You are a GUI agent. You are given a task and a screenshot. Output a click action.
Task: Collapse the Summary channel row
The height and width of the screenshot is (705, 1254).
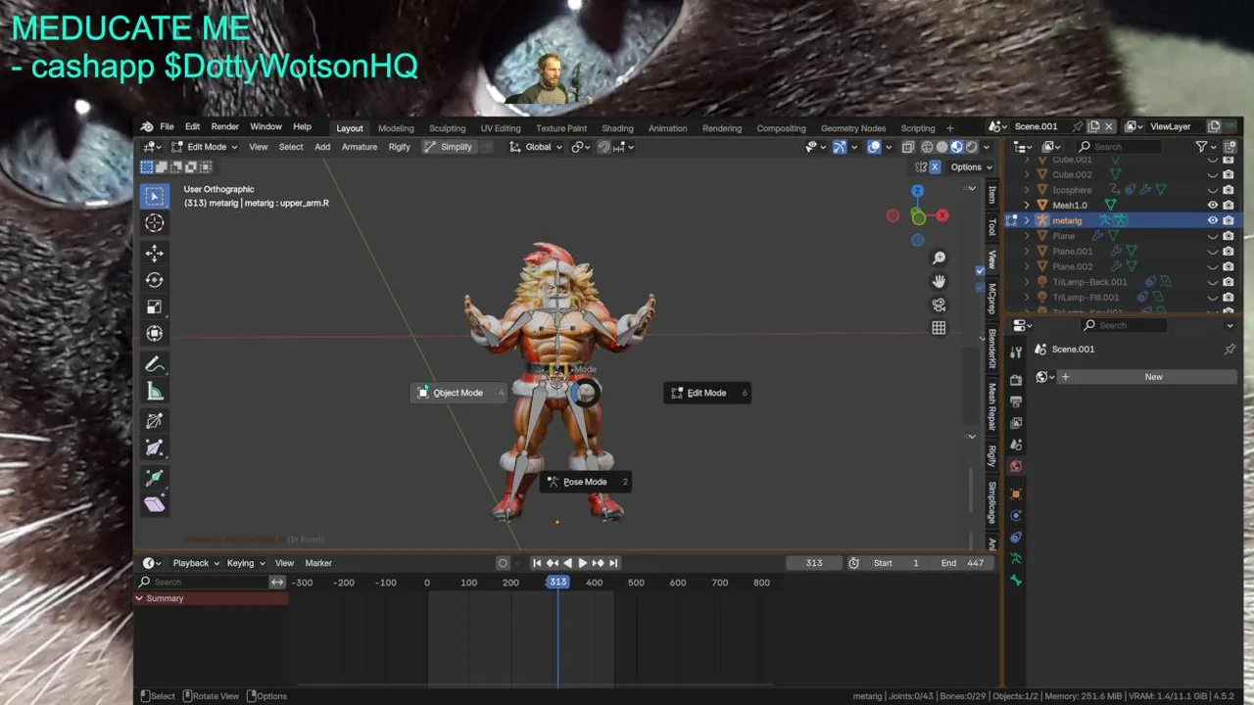139,598
